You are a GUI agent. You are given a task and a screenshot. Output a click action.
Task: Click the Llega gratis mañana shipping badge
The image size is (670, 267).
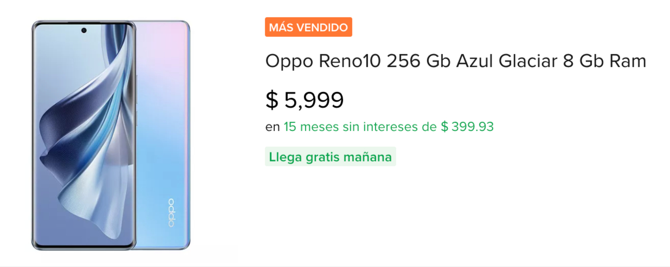tap(330, 157)
